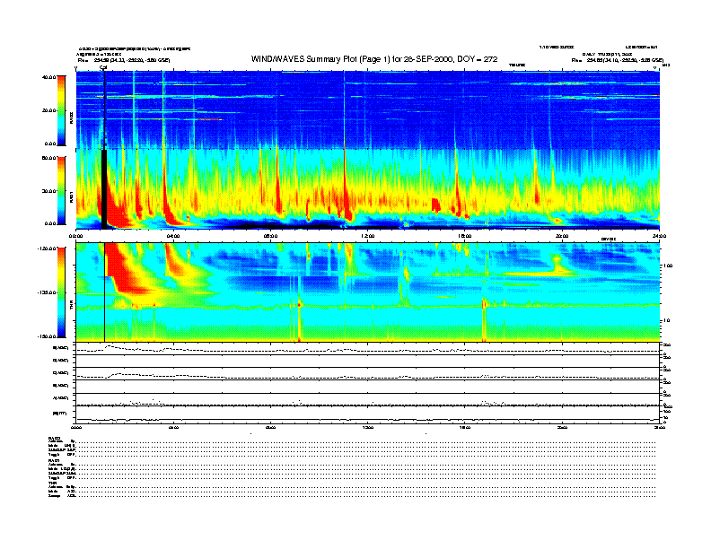Image resolution: width=711 pixels, height=549 pixels.
Task: Click the bottom solid-line plot strip
Action: tap(367, 414)
